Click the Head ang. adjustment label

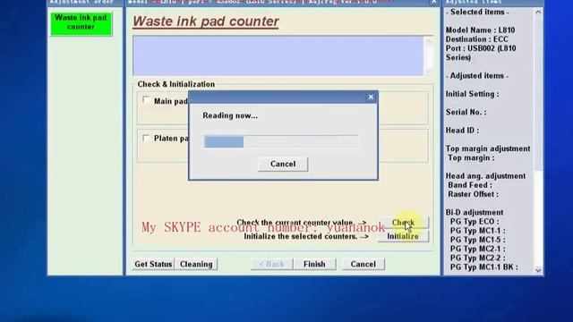[485, 176]
